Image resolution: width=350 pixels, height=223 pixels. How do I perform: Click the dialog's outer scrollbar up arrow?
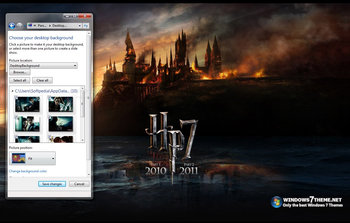tap(89, 33)
